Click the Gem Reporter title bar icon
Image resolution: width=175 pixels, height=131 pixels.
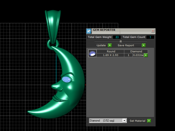(x=89, y=31)
